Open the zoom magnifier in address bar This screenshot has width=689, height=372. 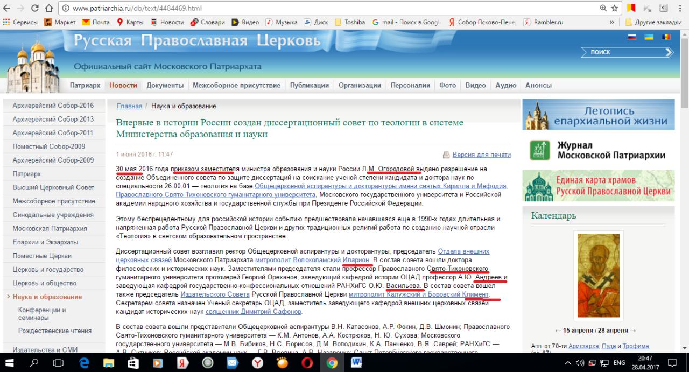pyautogui.click(x=603, y=8)
